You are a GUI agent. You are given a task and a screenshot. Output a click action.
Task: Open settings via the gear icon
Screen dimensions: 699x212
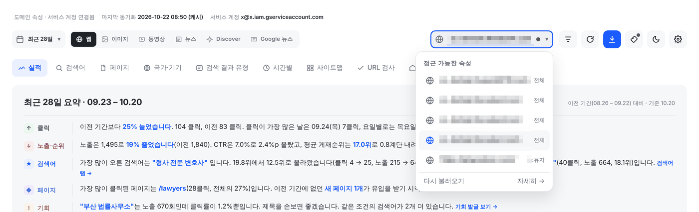click(x=678, y=39)
